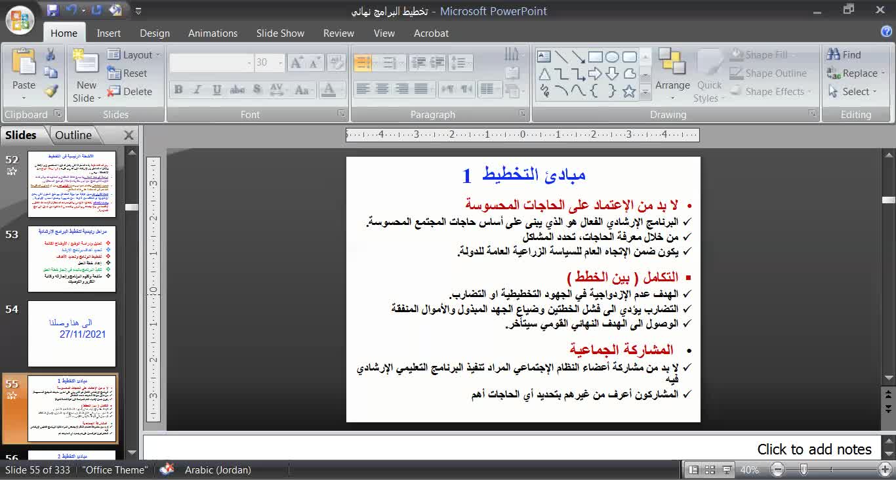The height and width of the screenshot is (480, 896).
Task: Select slide 53 thumbnail
Action: 71,259
